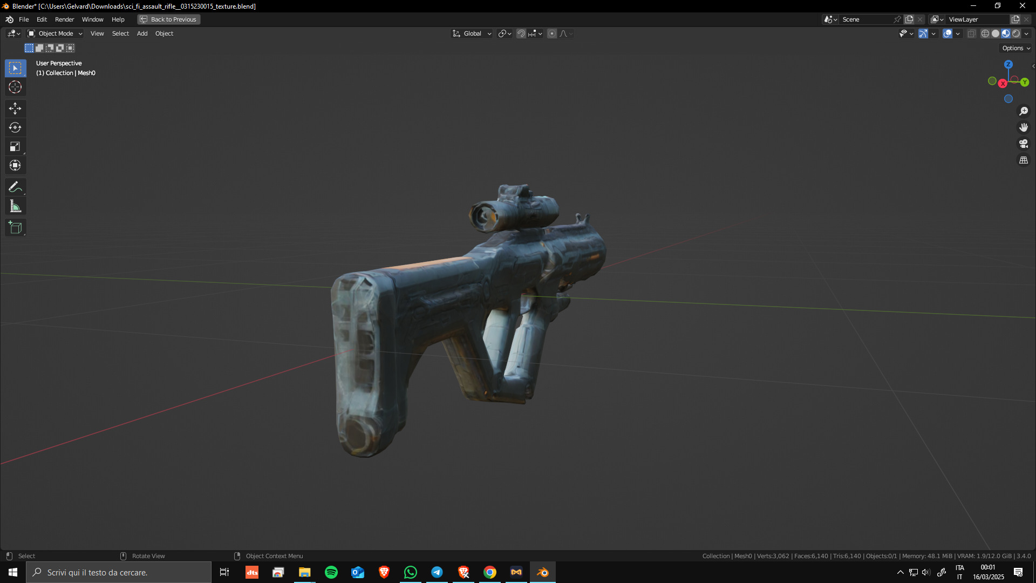The width and height of the screenshot is (1036, 583).
Task: Select the Select Box tool
Action: coord(15,68)
